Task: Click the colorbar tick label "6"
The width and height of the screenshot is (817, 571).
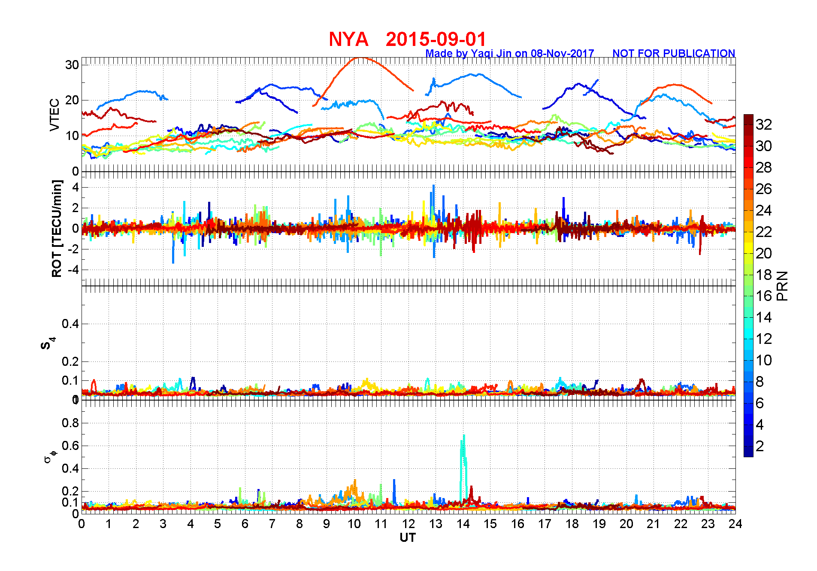Action: pos(760,403)
